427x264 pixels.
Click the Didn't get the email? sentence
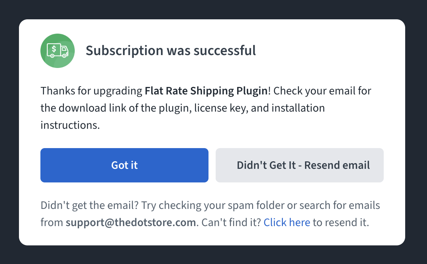tap(90, 205)
